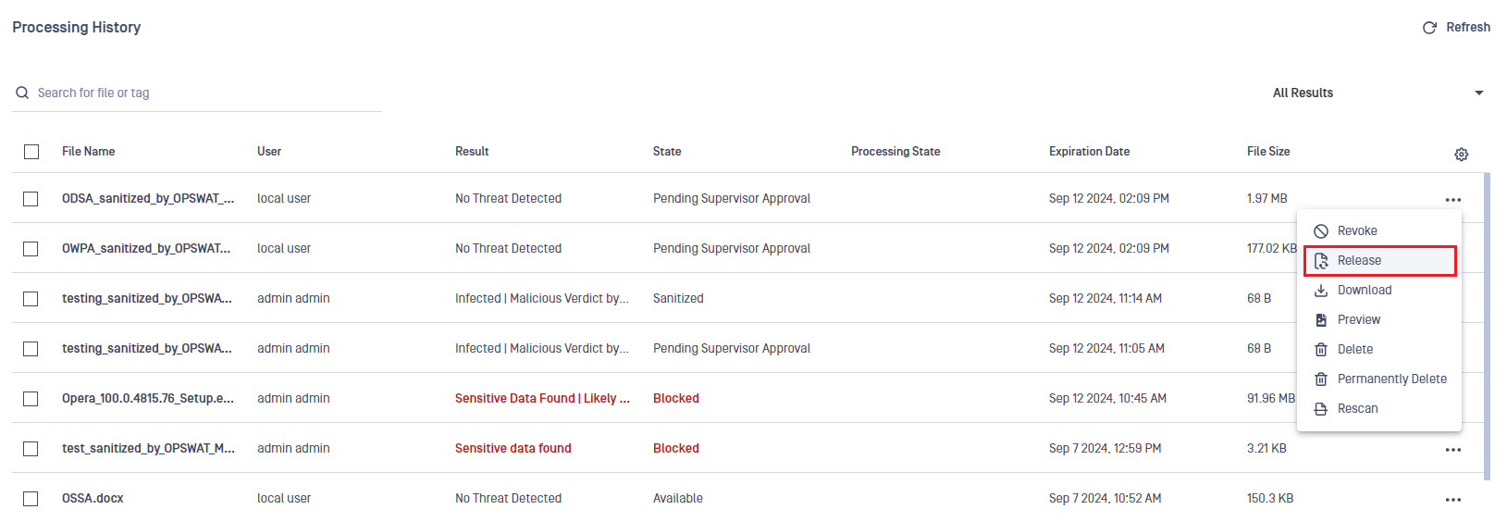Click the vertical table scrollbar

tap(1487, 326)
